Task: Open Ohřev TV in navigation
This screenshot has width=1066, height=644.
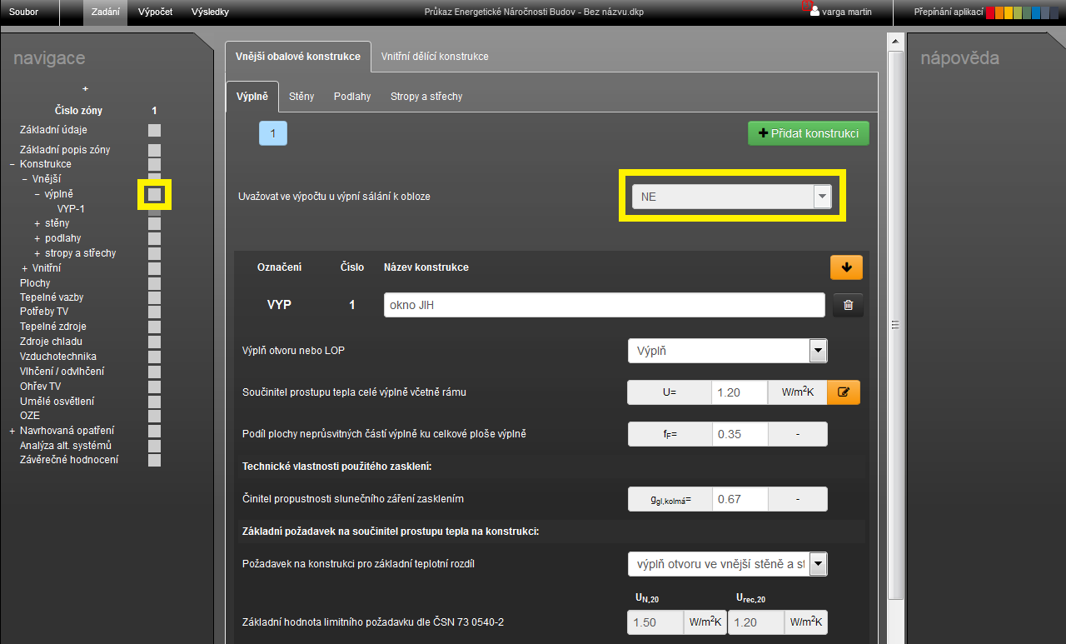Action: pyautogui.click(x=41, y=387)
